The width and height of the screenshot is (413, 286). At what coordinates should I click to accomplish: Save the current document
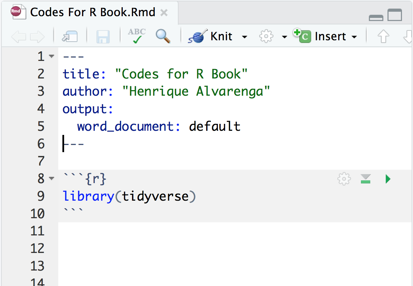[x=103, y=36]
